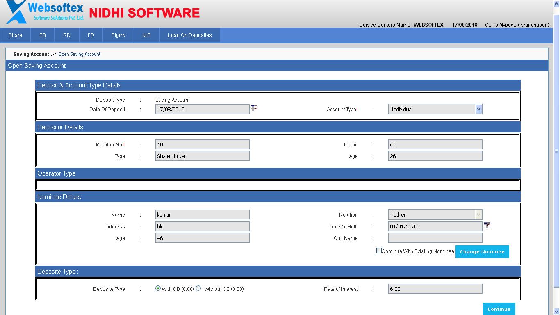Click the nominee Age field showing 46

(203, 238)
